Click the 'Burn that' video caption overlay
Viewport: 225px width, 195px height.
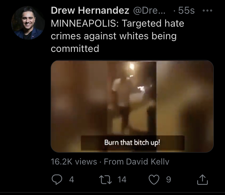click(132, 143)
